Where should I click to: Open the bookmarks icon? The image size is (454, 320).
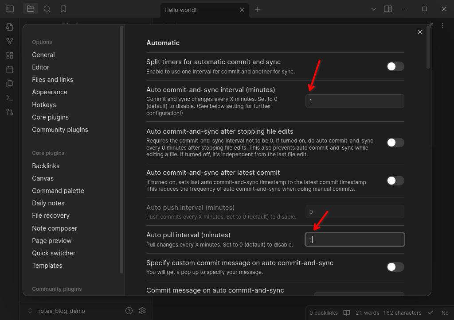(x=63, y=9)
